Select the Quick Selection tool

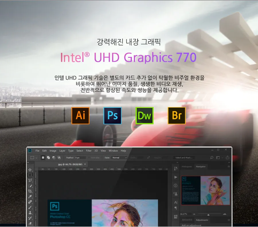point(30,186)
